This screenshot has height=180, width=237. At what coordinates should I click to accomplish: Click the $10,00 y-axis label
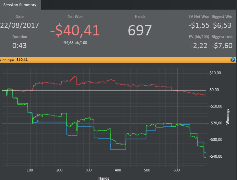[x=215, y=73]
